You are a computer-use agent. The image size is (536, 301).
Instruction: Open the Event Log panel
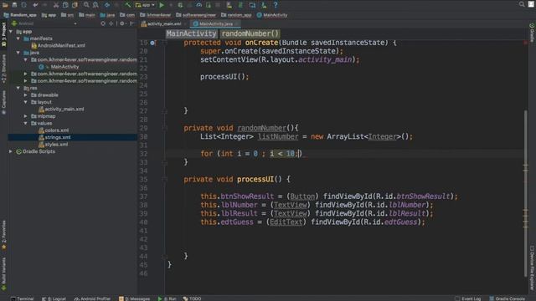click(x=468, y=298)
